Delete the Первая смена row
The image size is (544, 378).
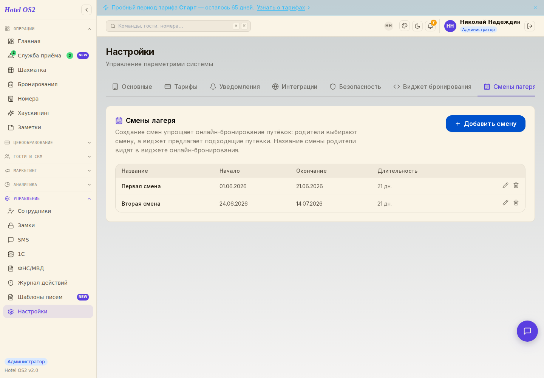pos(516,185)
